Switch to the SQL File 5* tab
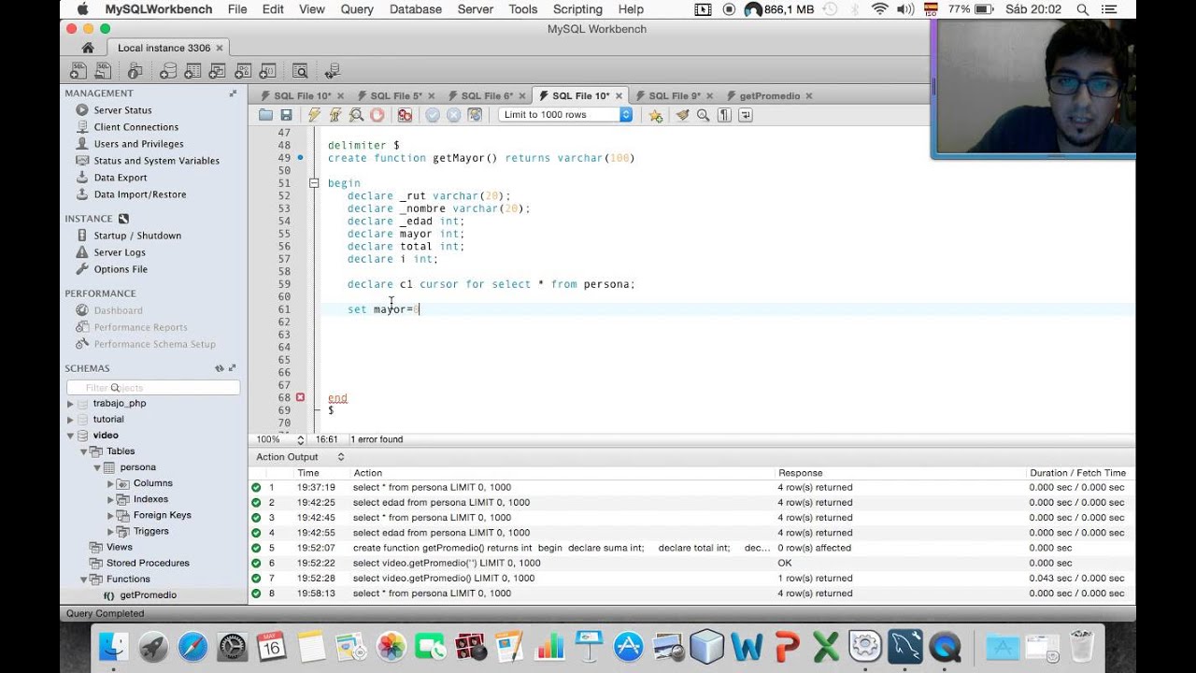The image size is (1196, 673). point(396,95)
